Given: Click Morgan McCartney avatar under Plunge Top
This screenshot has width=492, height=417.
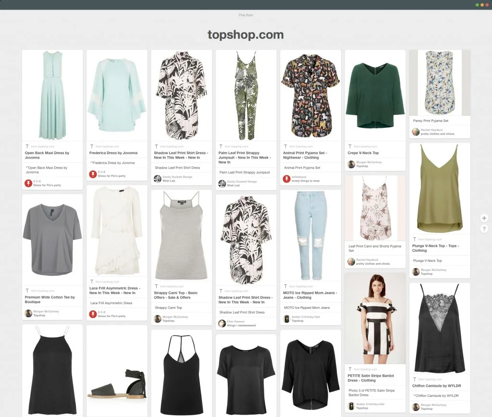Looking at the screenshot, I should click(x=416, y=272).
